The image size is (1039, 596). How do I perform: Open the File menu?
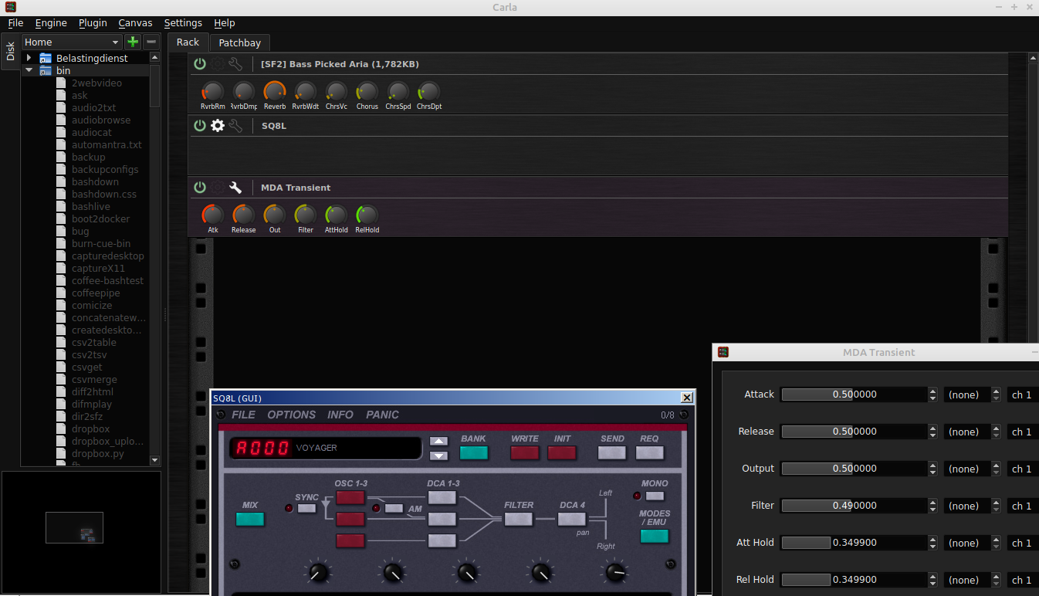pos(15,23)
